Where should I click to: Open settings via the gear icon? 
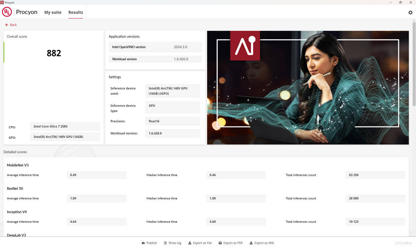[x=410, y=12]
